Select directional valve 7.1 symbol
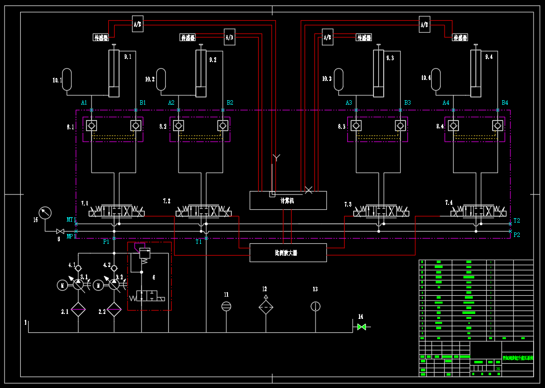This screenshot has height=388, width=545. tap(116, 211)
